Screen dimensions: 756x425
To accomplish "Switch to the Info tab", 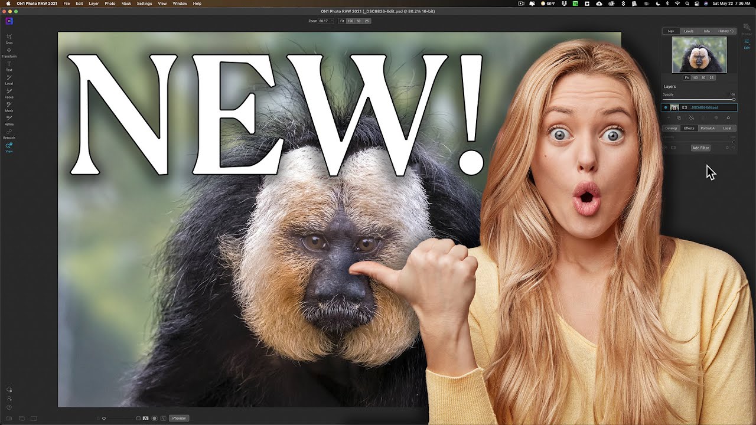I will [x=706, y=31].
